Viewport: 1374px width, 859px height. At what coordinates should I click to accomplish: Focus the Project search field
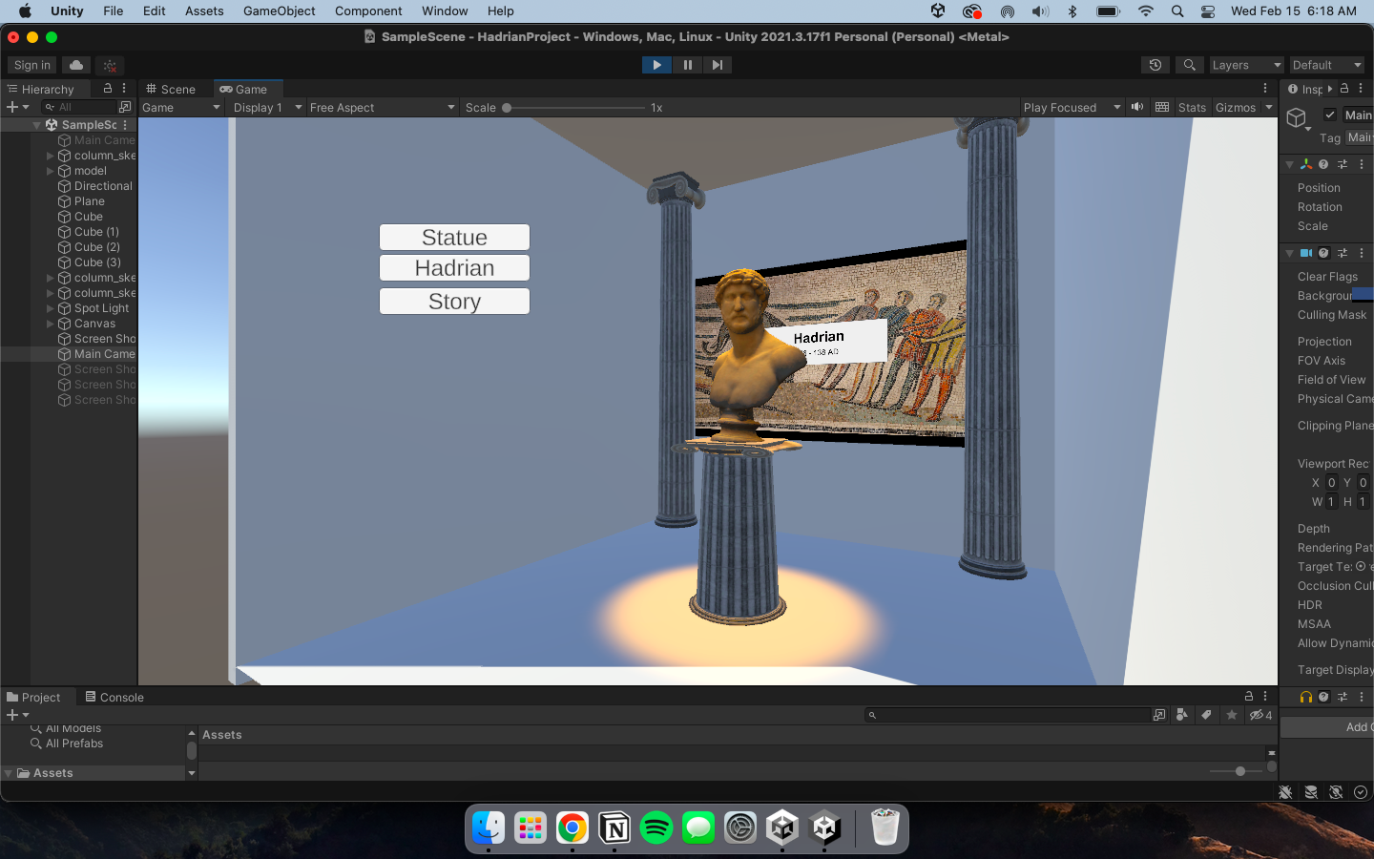[x=1010, y=715]
